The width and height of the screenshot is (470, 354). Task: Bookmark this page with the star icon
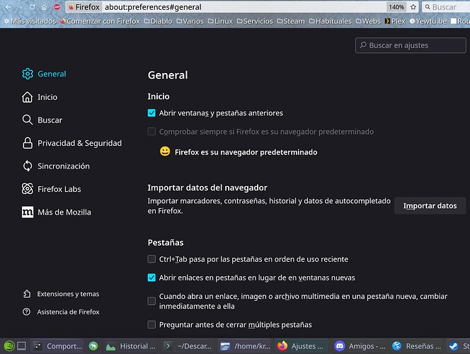point(413,7)
